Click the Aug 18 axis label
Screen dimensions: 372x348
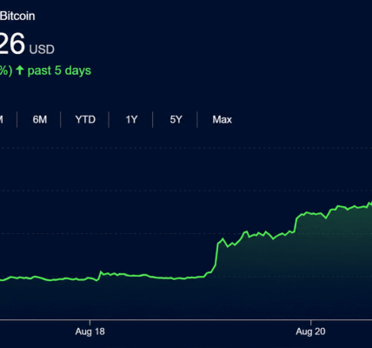click(90, 331)
